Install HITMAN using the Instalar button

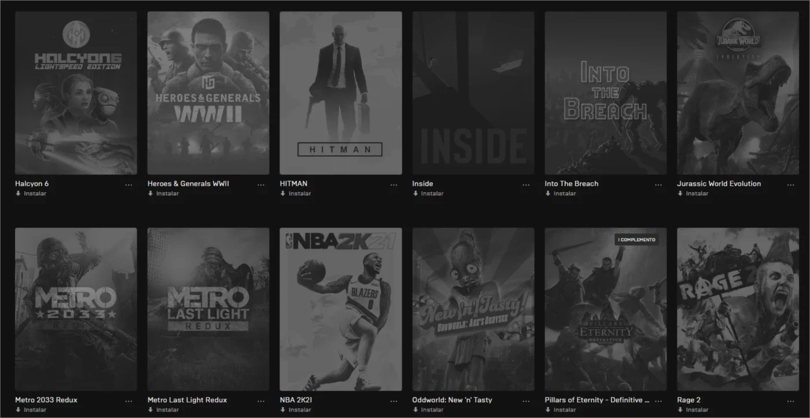tap(296, 193)
